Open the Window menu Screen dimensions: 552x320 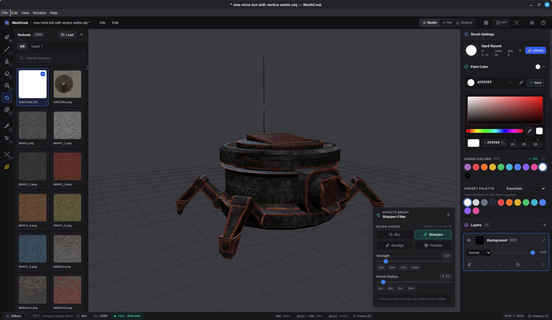click(39, 13)
